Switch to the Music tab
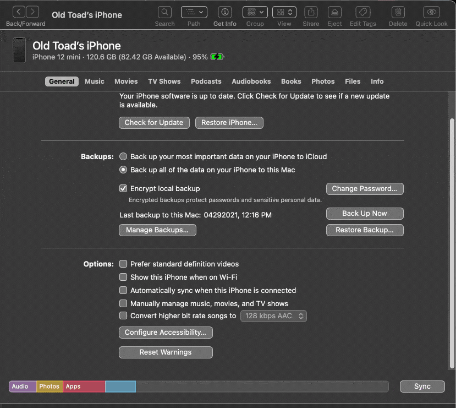 coord(95,81)
